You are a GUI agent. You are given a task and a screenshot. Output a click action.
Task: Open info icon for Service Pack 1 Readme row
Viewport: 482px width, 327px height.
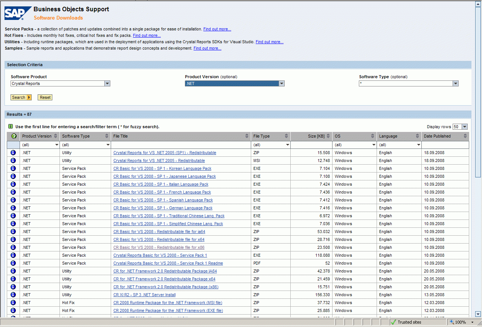tap(13, 263)
